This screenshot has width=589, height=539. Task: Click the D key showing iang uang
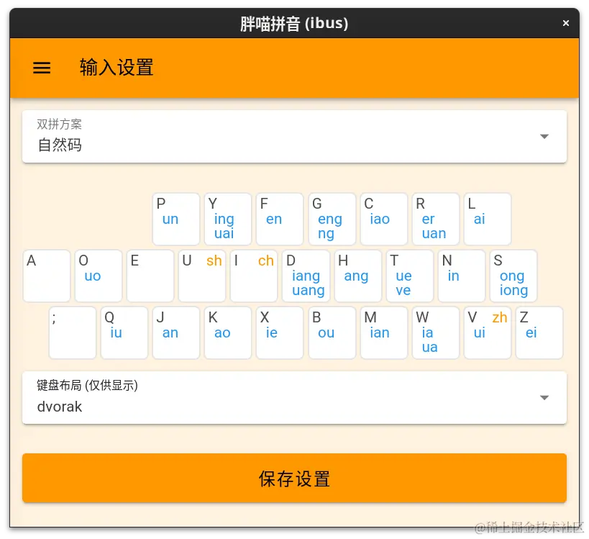[x=306, y=276]
